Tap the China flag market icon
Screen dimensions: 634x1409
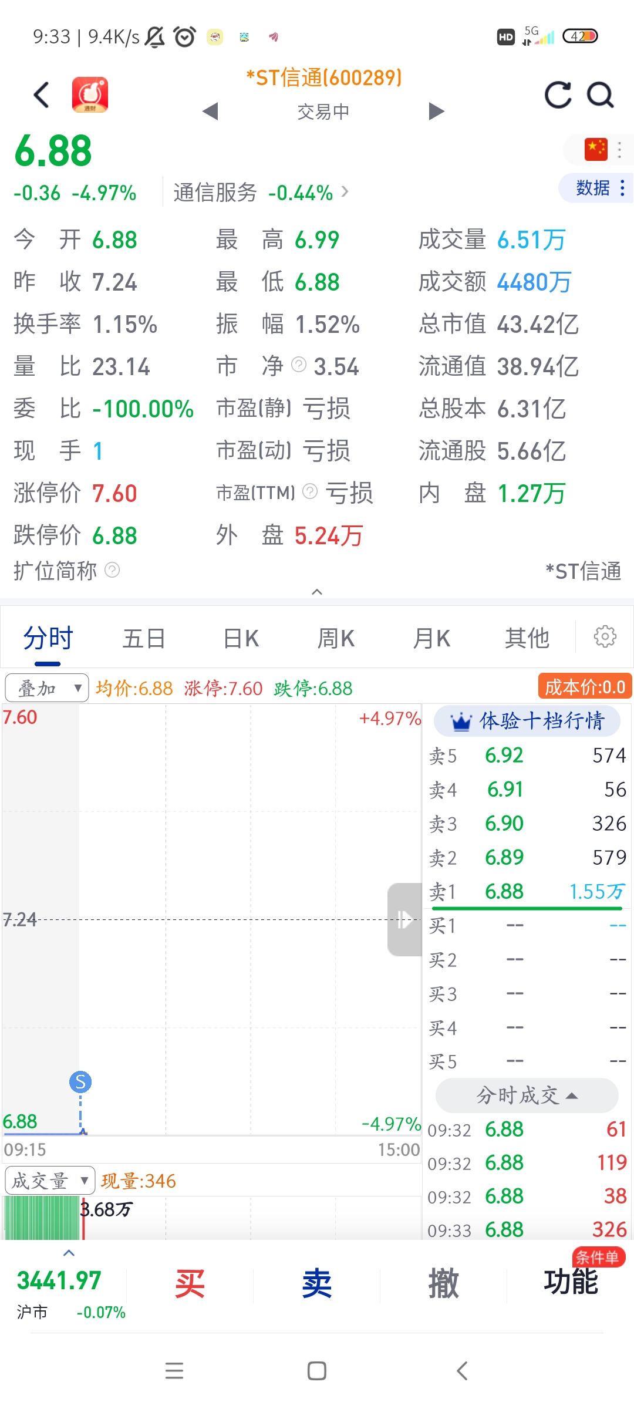(x=596, y=150)
